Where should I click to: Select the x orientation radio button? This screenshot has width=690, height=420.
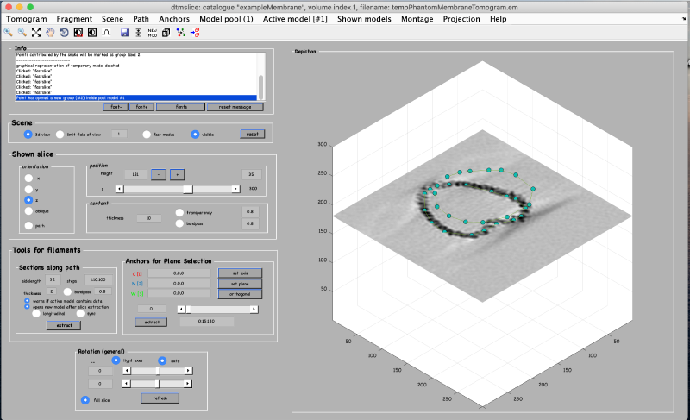(x=28, y=179)
